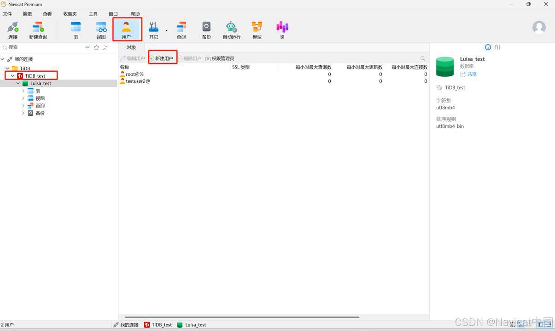
Task: Open the 收藏夹 menu
Action: coord(70,14)
